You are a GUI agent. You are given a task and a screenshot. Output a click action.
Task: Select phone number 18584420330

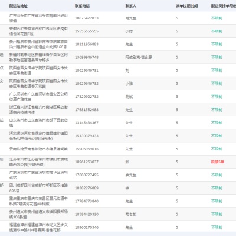pyautogui.click(x=87, y=214)
